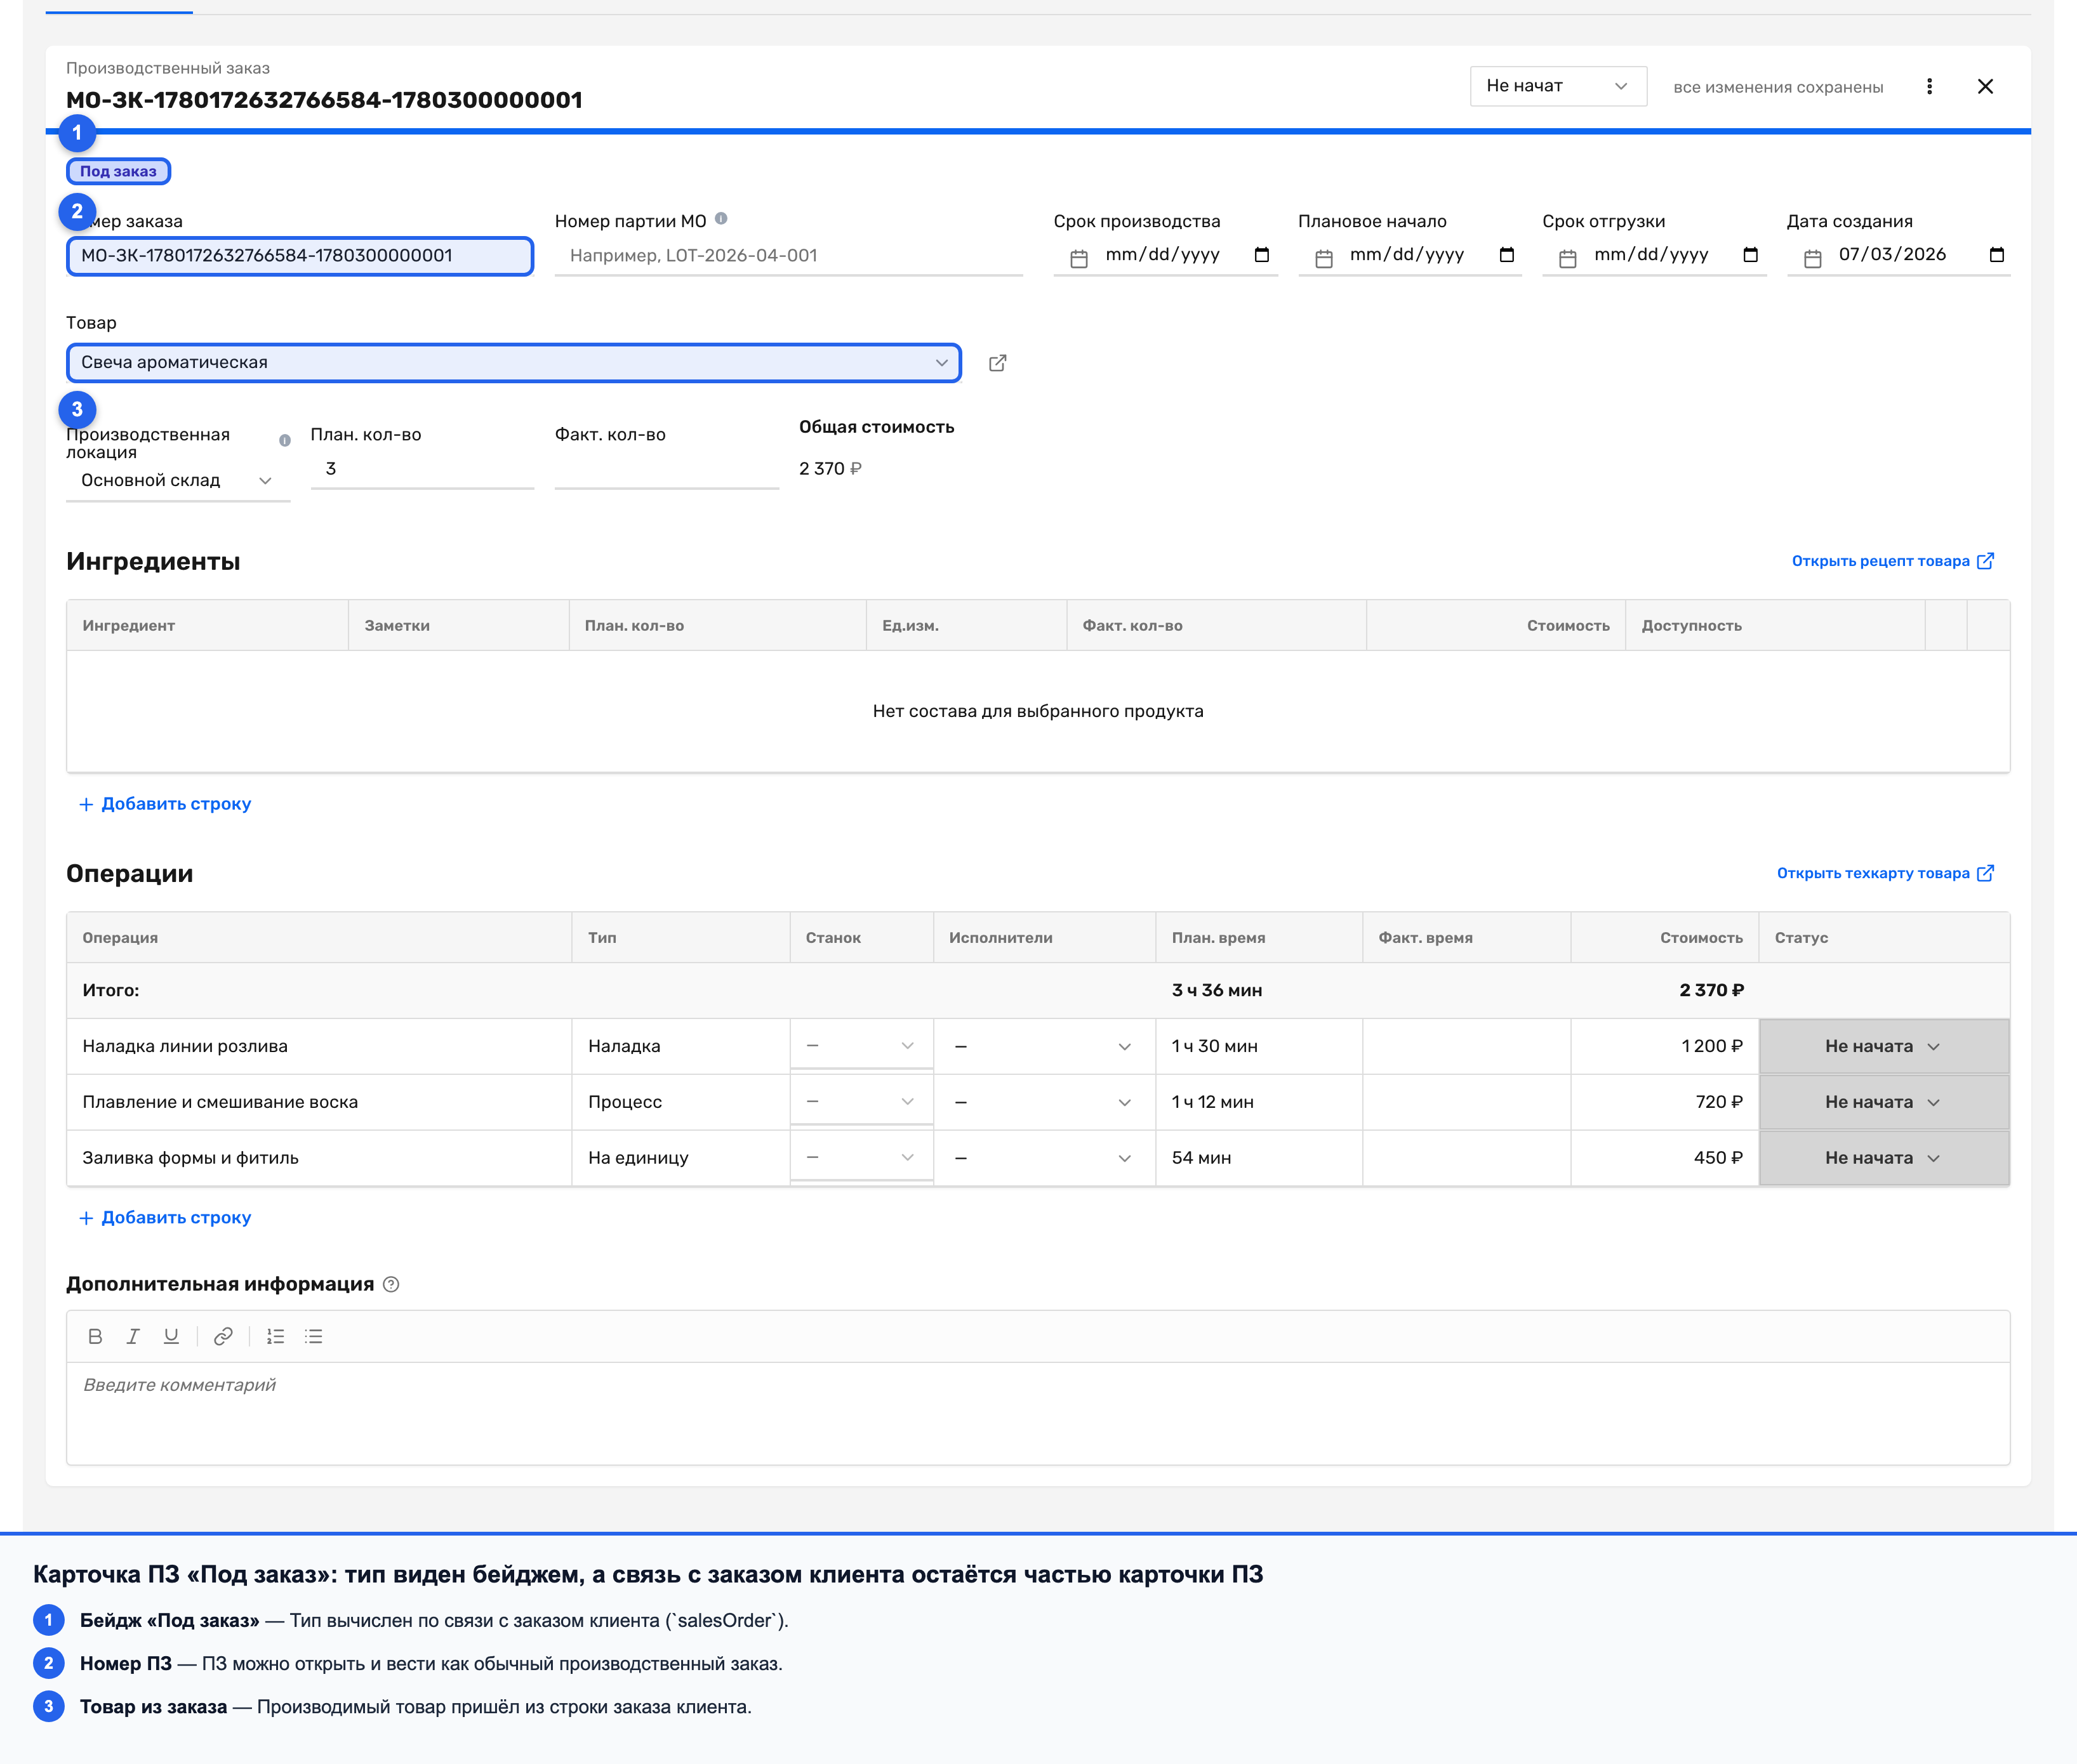The height and width of the screenshot is (1764, 2077).
Task: Start a numbered list in comment editor
Action: coord(275,1336)
